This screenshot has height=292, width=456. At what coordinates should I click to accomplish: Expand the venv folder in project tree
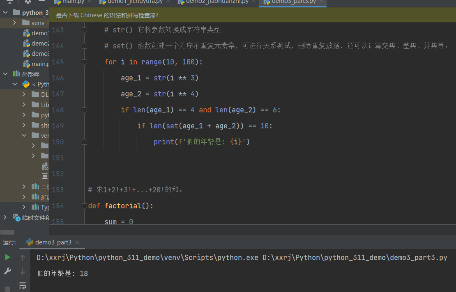click(15, 23)
